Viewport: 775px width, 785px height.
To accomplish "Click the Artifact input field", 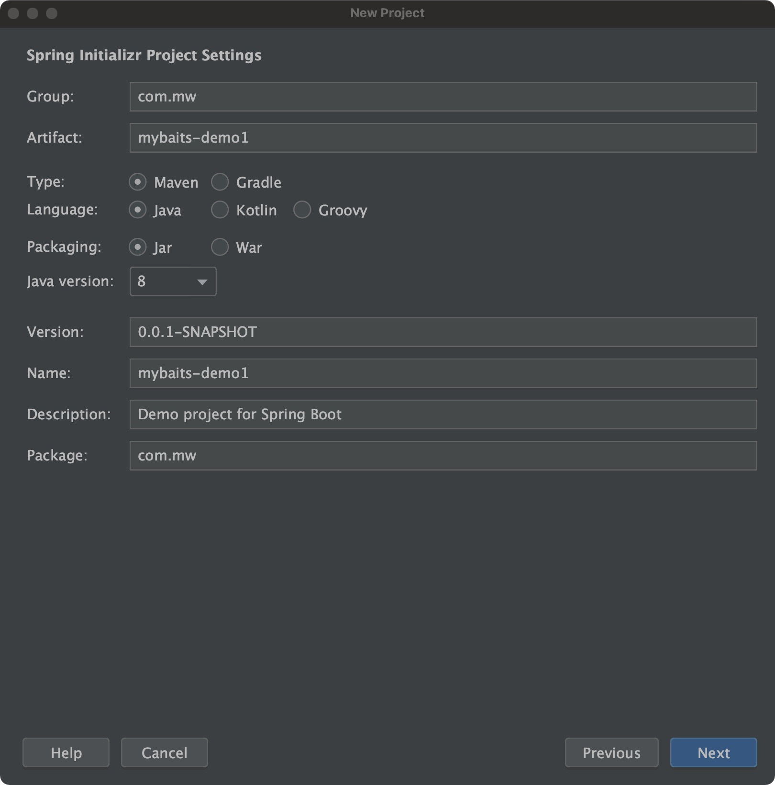I will [443, 138].
